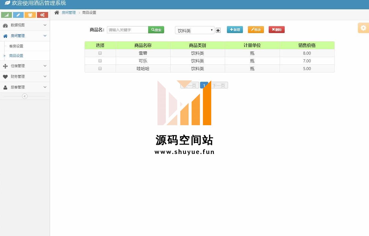Click the 计量单位 column header
This screenshot has height=236, width=369.
tap(252, 45)
